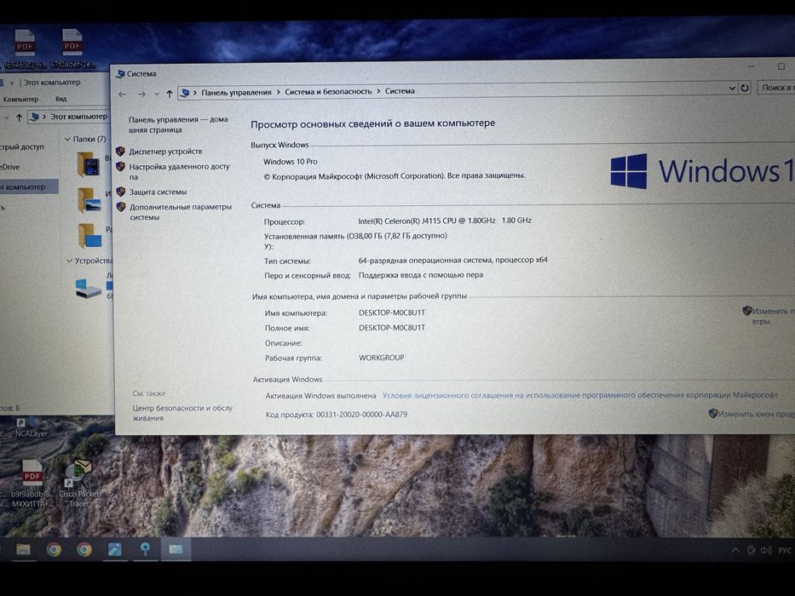Click Back arrow in System window

click(122, 95)
